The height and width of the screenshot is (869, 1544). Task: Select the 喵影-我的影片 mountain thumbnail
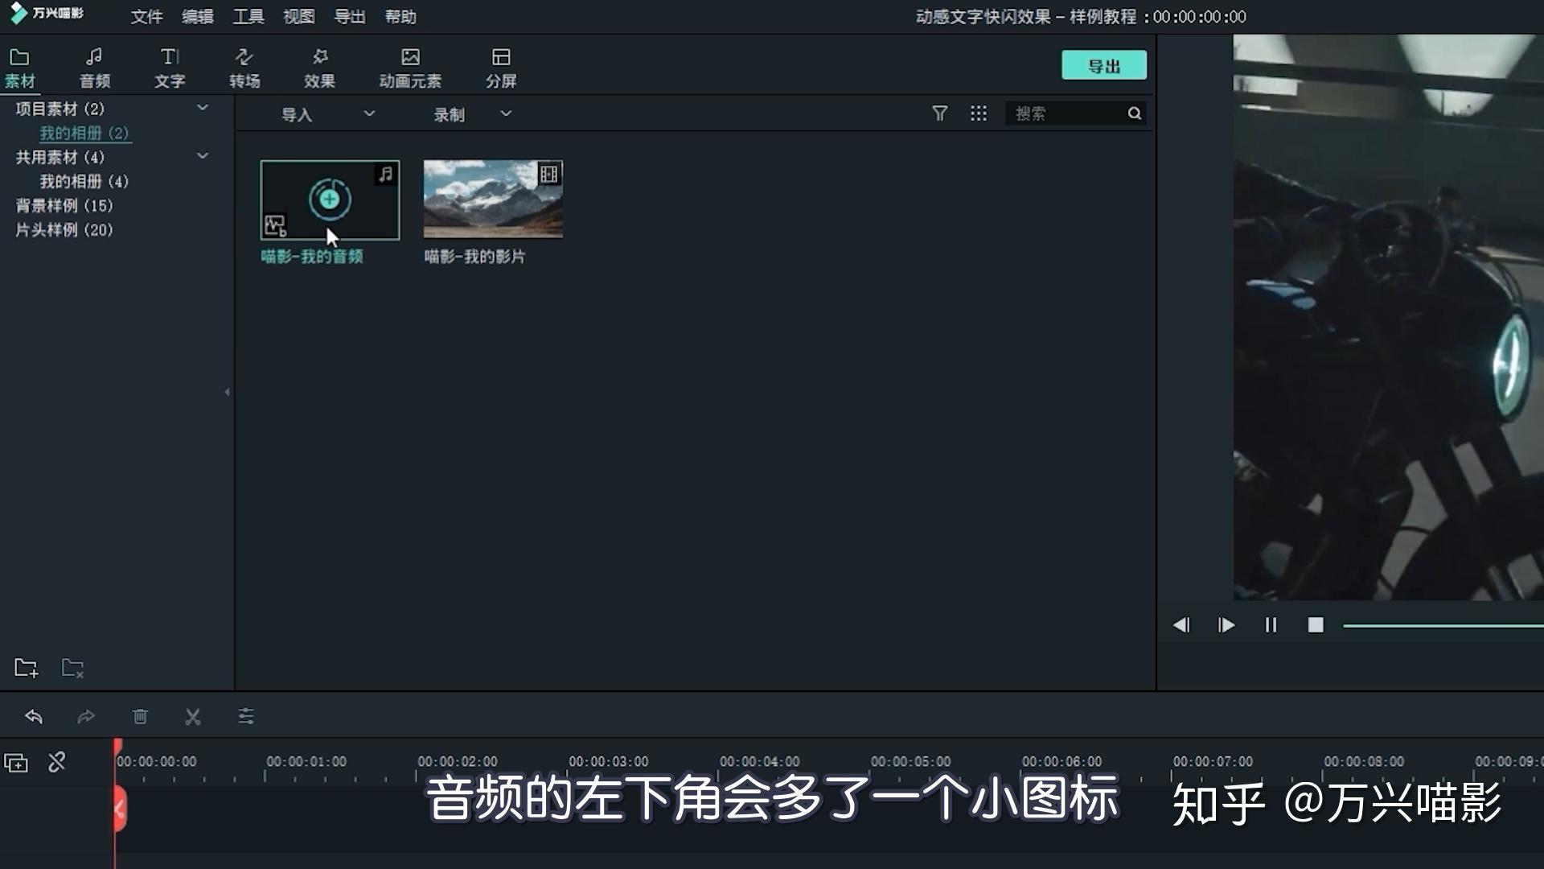click(x=493, y=199)
